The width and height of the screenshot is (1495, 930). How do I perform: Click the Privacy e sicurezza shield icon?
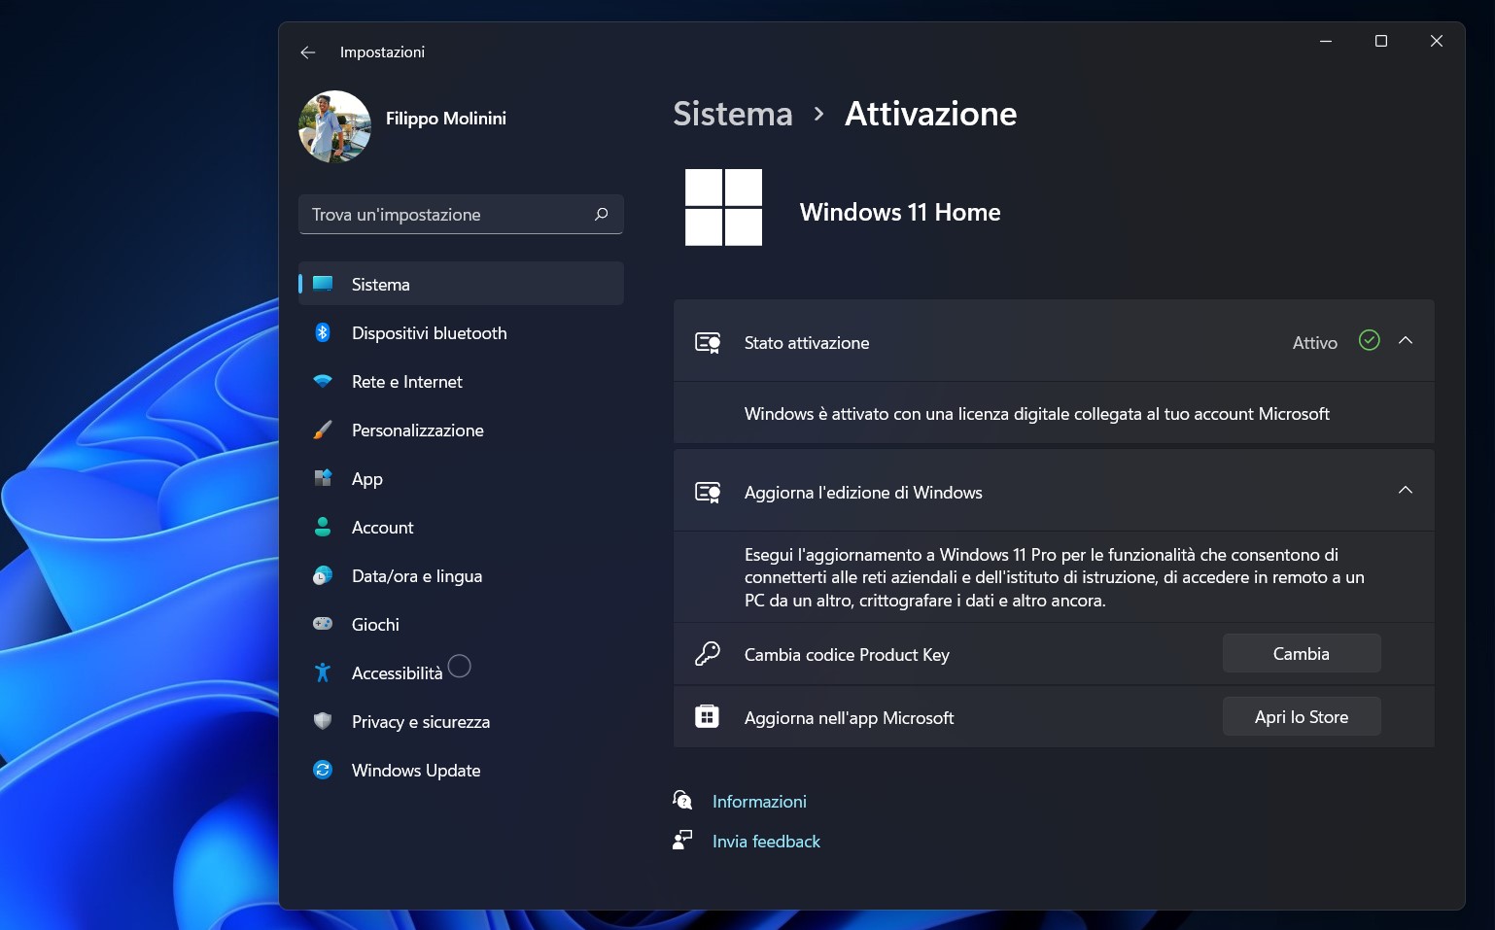tap(323, 721)
